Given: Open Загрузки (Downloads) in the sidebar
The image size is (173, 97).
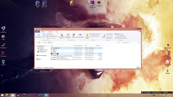Looking at the screenshot, I should (41, 48).
